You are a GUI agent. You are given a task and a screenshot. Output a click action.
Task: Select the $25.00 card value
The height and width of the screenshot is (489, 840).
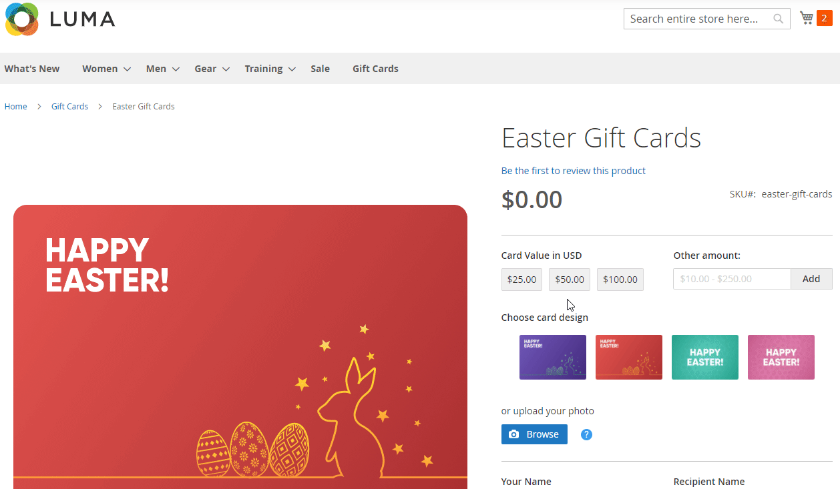click(521, 280)
